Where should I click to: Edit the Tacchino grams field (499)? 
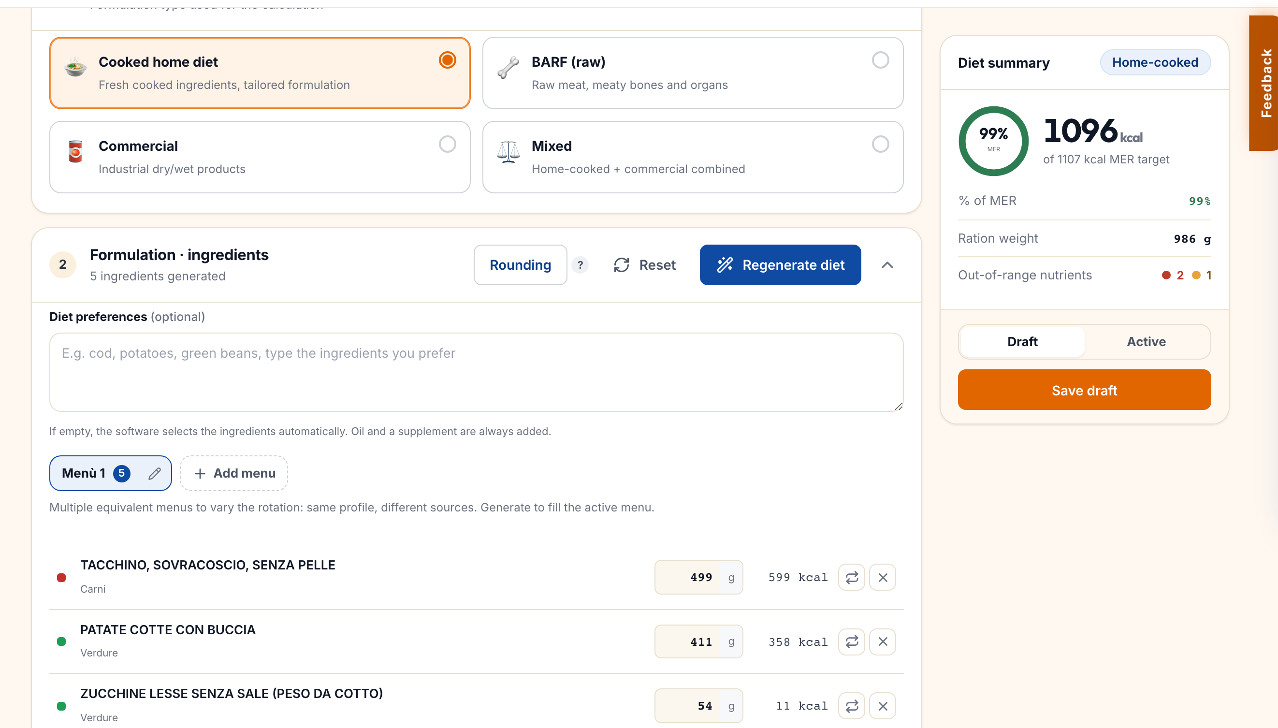point(698,577)
